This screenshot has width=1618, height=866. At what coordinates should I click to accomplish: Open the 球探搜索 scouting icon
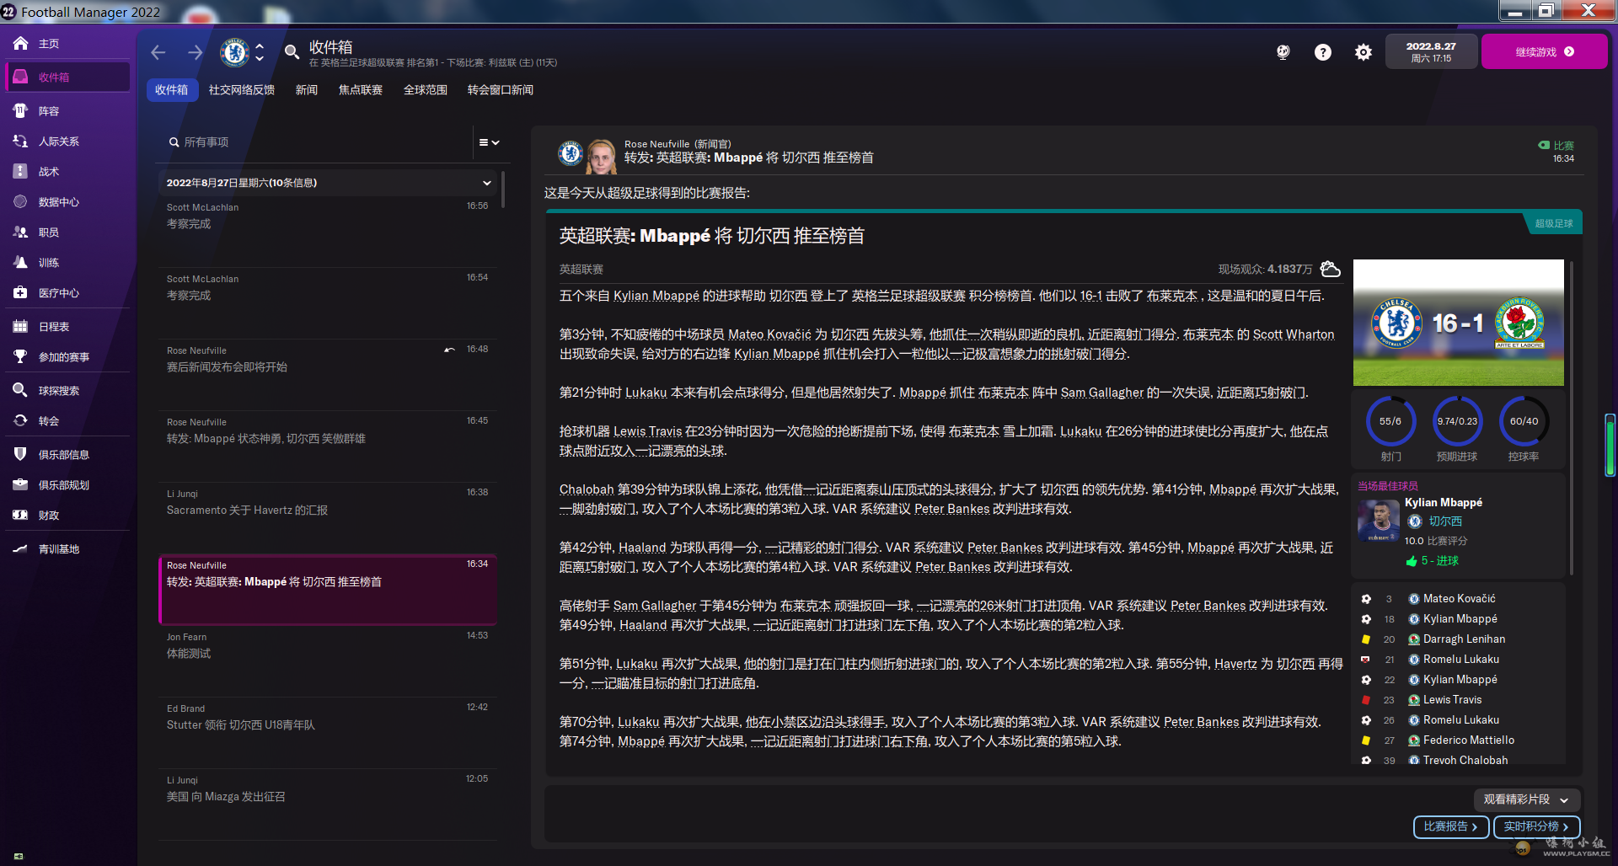coord(20,390)
